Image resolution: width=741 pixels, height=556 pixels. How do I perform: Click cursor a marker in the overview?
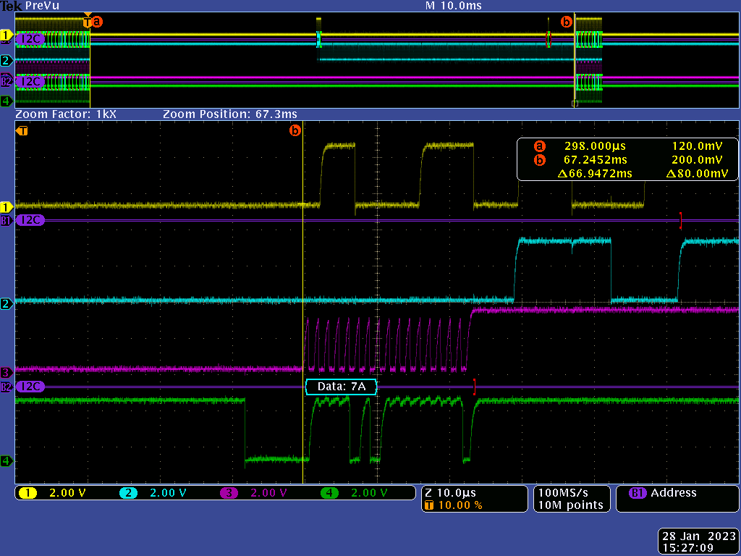coord(97,22)
